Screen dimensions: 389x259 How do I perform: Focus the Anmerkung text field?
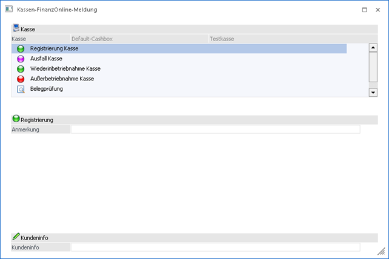click(x=215, y=129)
